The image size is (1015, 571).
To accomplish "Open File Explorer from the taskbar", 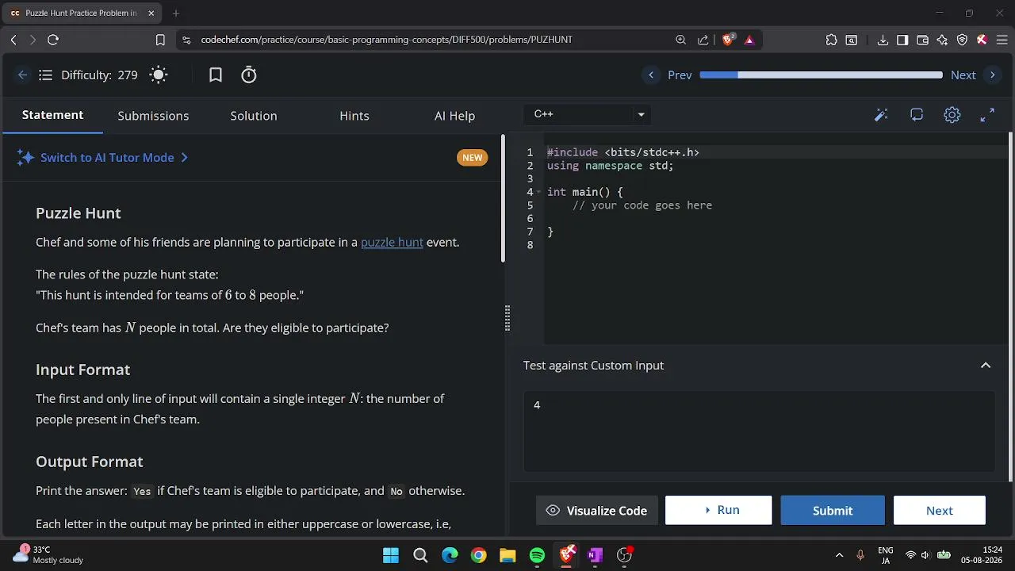I will [507, 556].
